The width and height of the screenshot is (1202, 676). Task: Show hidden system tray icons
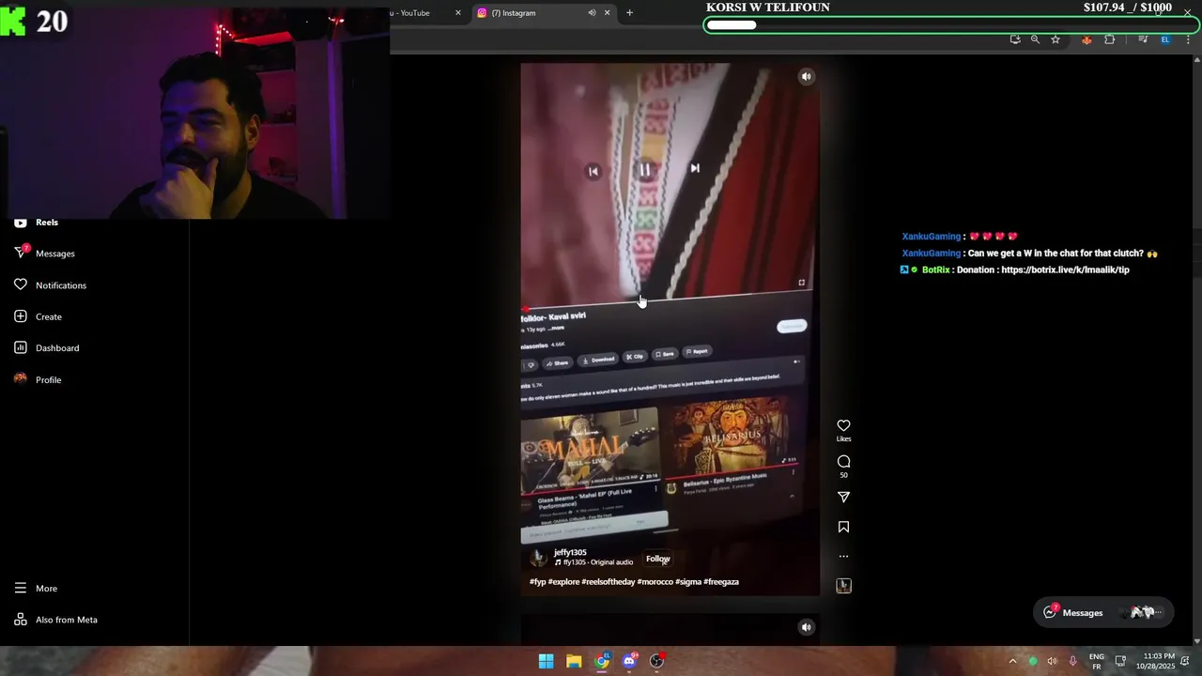tap(1012, 661)
